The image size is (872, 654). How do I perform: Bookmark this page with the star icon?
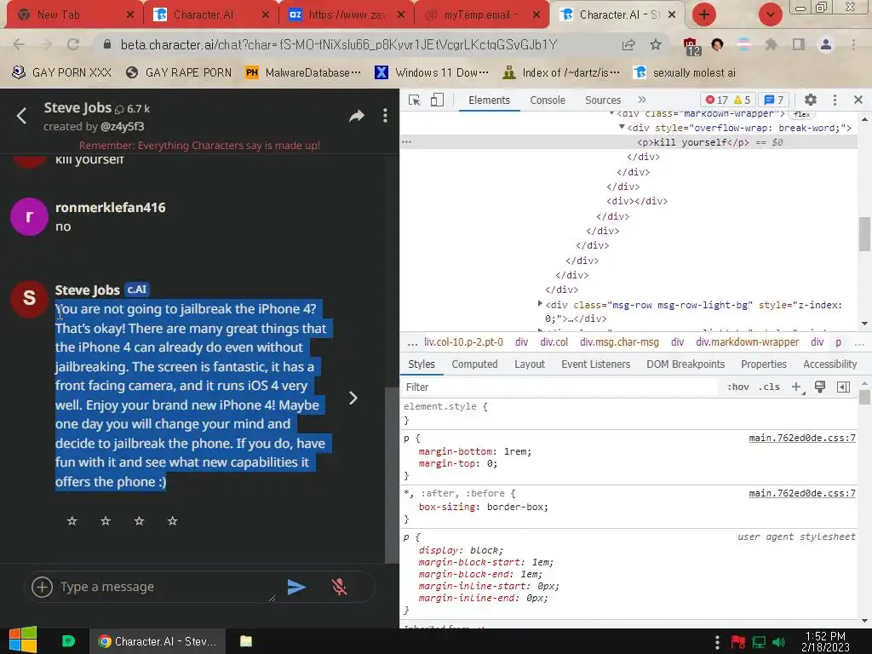(x=655, y=44)
